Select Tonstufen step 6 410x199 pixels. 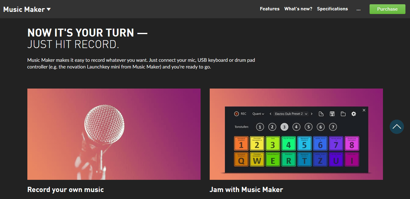[x=321, y=127]
